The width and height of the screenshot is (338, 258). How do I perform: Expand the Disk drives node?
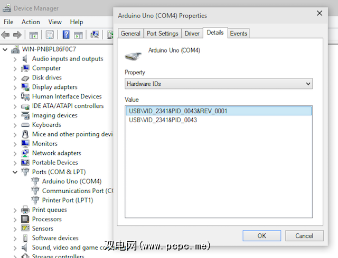coord(15,78)
